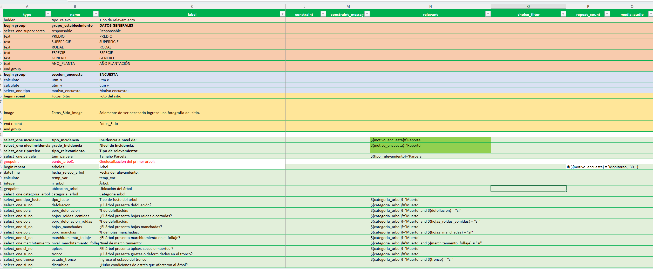This screenshot has width=653, height=269.
Task: Select column P by its header letter
Action: [x=588, y=6]
